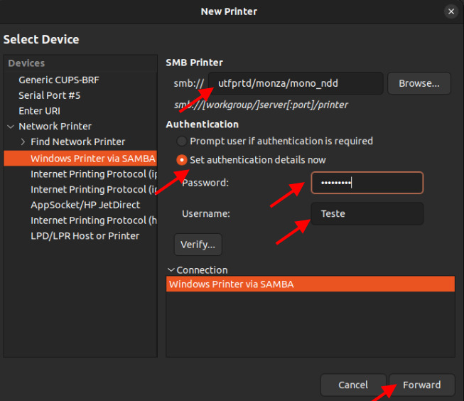This screenshot has width=464, height=401.
Task: Collapse the Connection section
Action: pos(171,270)
